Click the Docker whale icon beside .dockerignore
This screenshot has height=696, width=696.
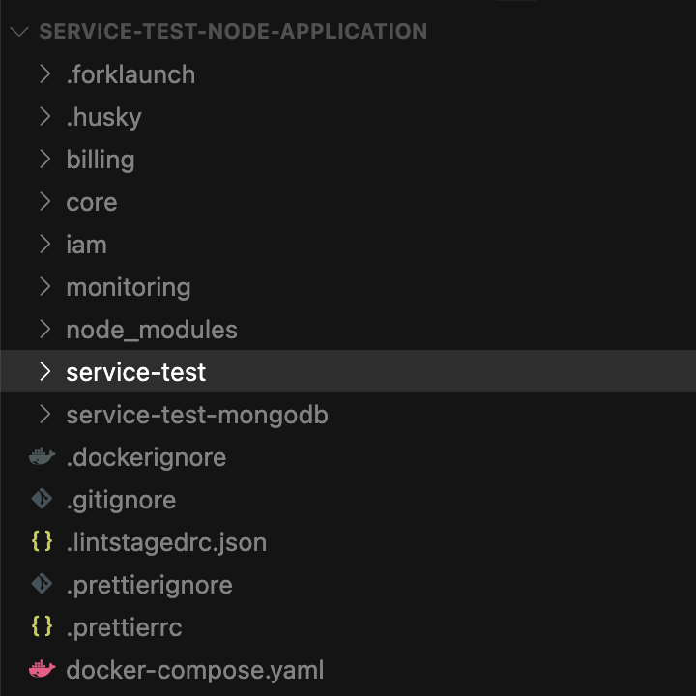click(x=42, y=457)
